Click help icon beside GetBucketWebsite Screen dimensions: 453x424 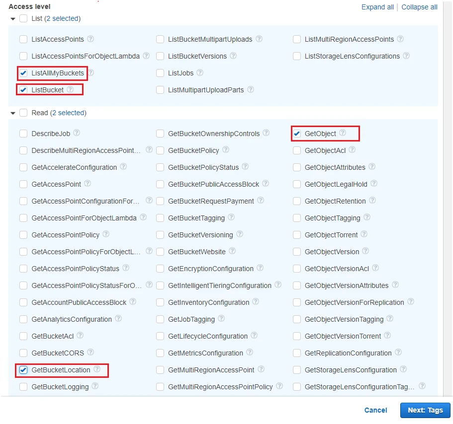232,251
